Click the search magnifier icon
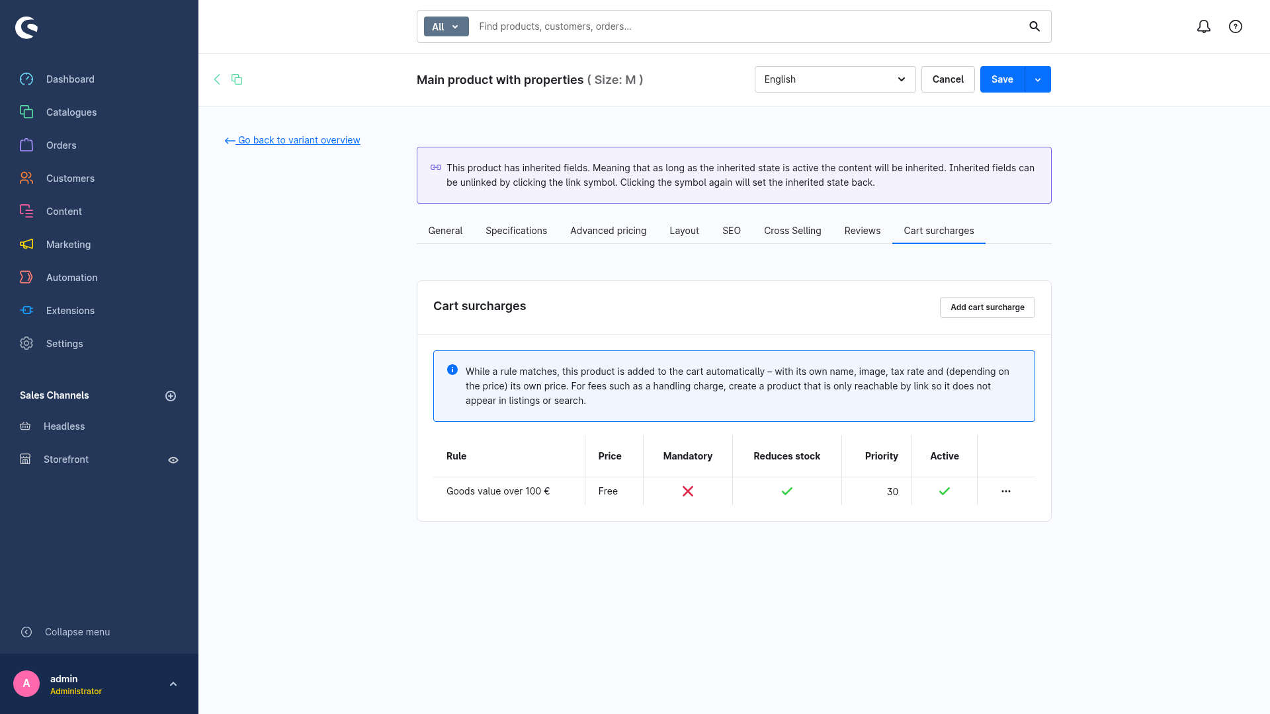 pyautogui.click(x=1035, y=26)
